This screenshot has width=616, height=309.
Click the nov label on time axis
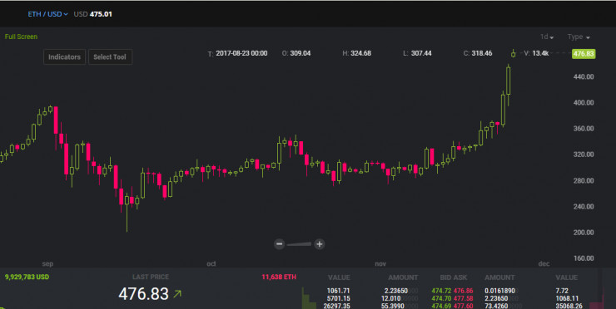(380, 264)
